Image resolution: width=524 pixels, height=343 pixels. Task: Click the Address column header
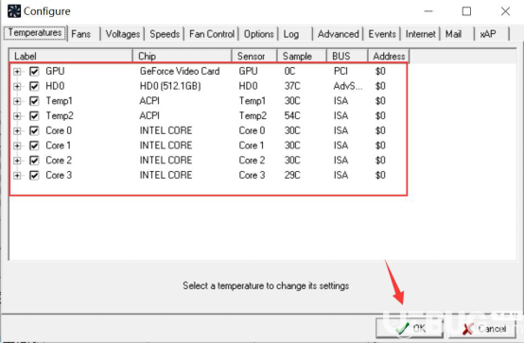pyautogui.click(x=389, y=56)
